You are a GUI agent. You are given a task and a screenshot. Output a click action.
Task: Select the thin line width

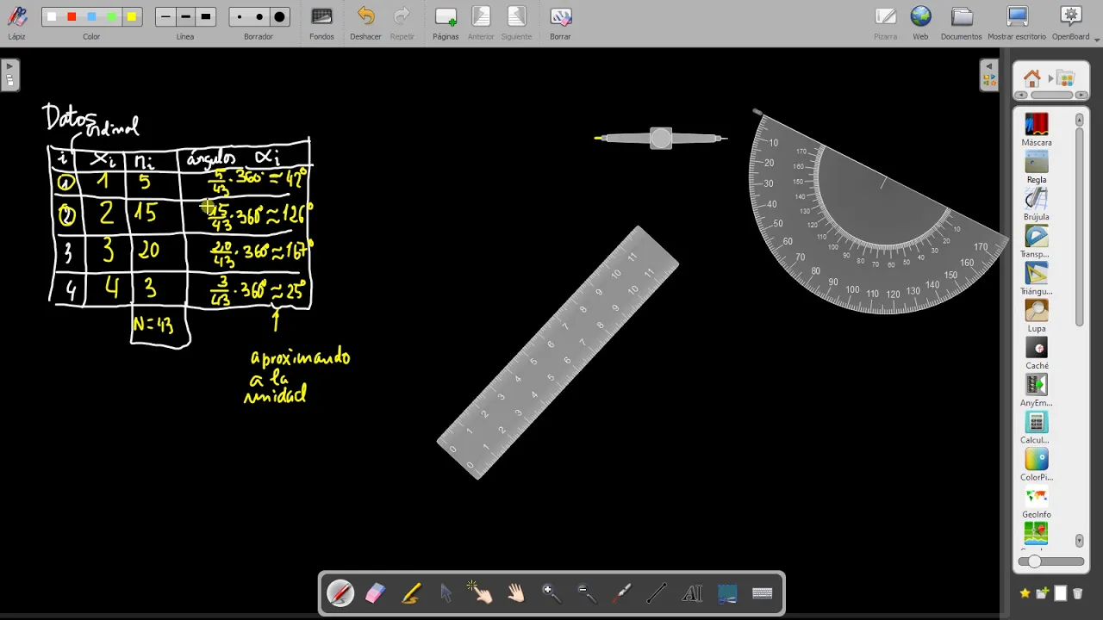pyautogui.click(x=165, y=17)
